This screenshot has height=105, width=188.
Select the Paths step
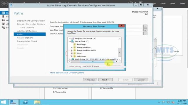coord(30,34)
